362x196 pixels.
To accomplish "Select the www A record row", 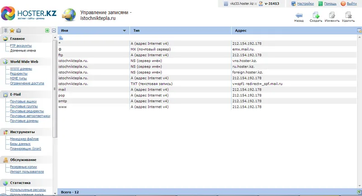I will (207, 107).
